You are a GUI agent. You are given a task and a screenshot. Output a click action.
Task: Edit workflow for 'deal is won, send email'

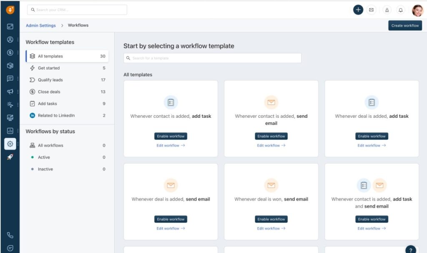click(271, 228)
